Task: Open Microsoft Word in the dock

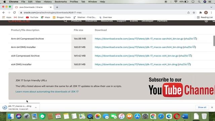Action: tap(185, 116)
